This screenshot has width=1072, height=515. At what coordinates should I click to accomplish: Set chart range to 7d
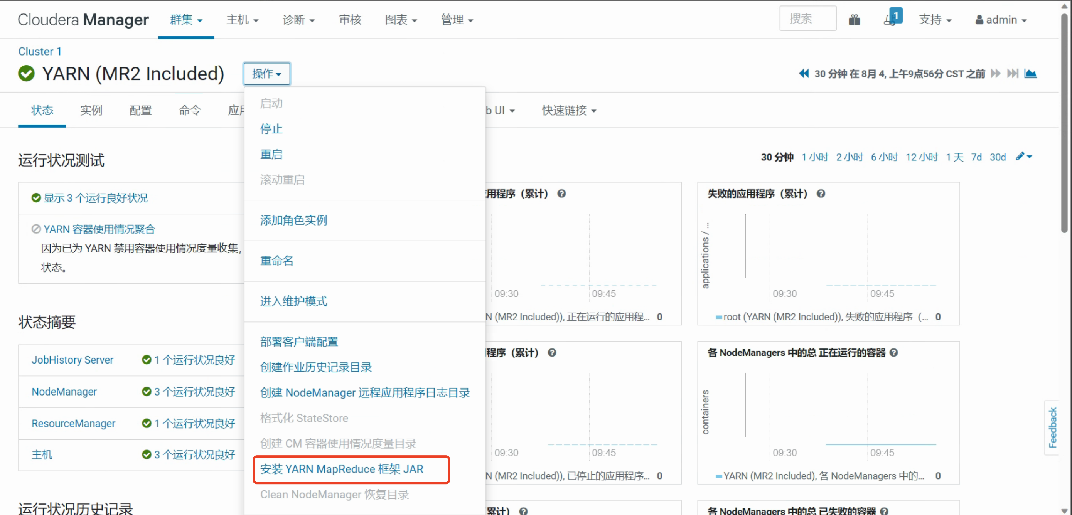976,157
